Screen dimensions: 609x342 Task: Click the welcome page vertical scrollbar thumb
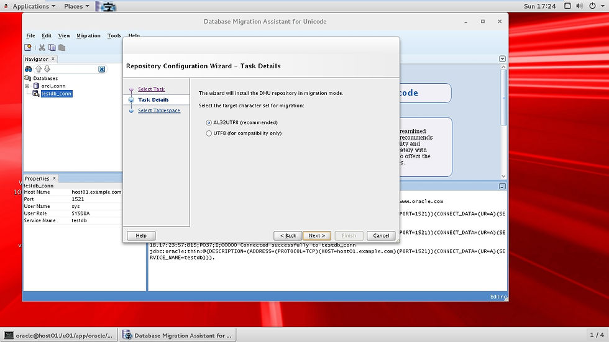point(503,97)
